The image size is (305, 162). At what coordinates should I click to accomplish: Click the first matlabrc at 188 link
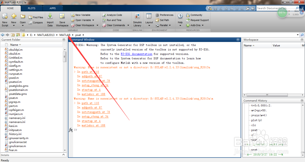click(x=93, y=94)
